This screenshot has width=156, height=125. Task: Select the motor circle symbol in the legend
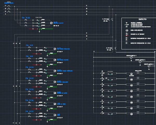127,30
